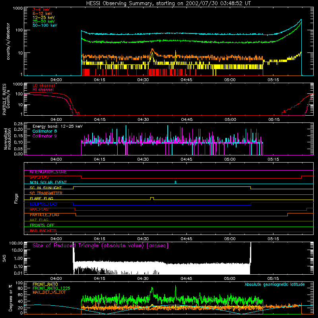Select the yellow FRONT_RATIO legend label
Viewport: 318px width, 318px height.
[45, 284]
